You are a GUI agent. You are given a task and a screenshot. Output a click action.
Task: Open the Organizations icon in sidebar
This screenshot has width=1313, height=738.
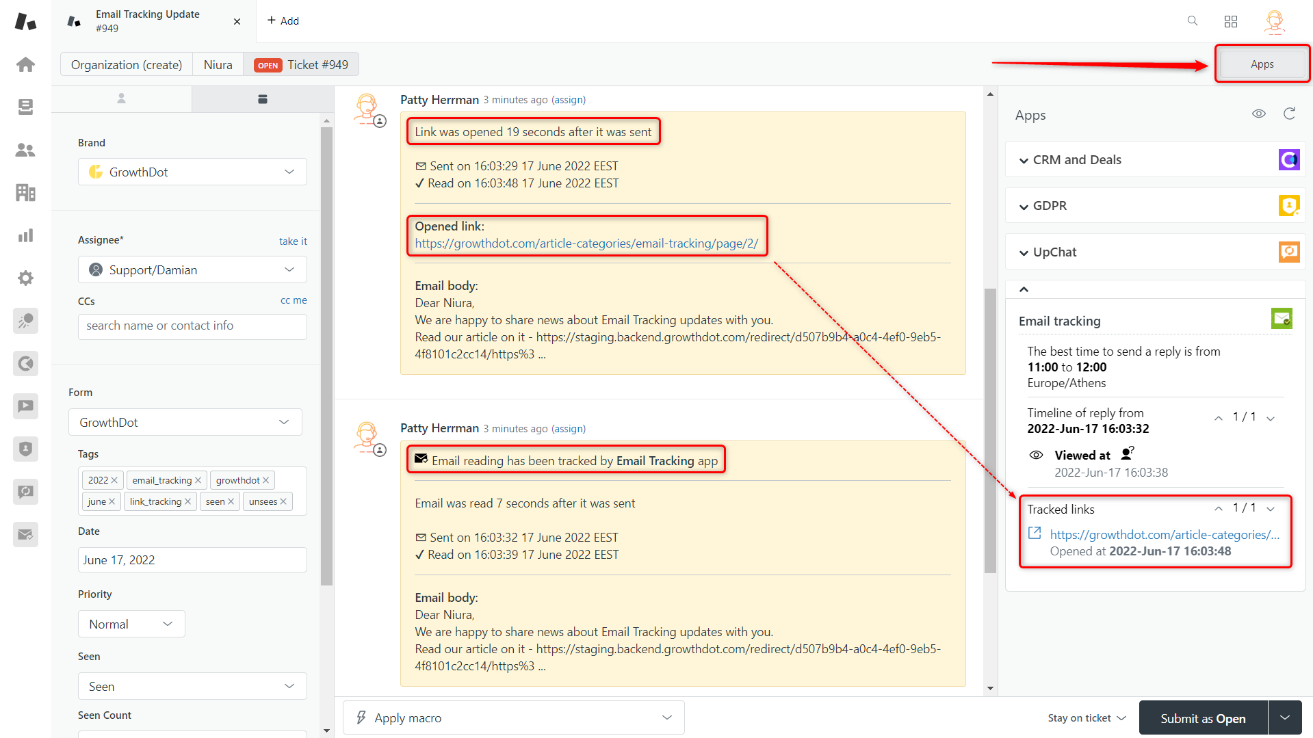[x=25, y=192]
